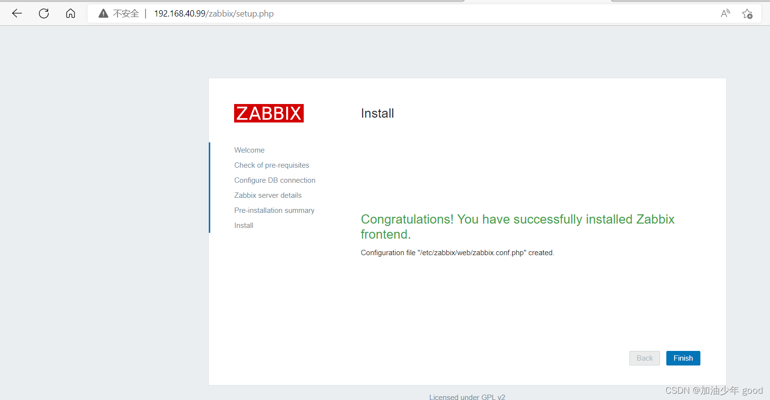
Task: Select the Install step in sidebar
Action: point(243,226)
